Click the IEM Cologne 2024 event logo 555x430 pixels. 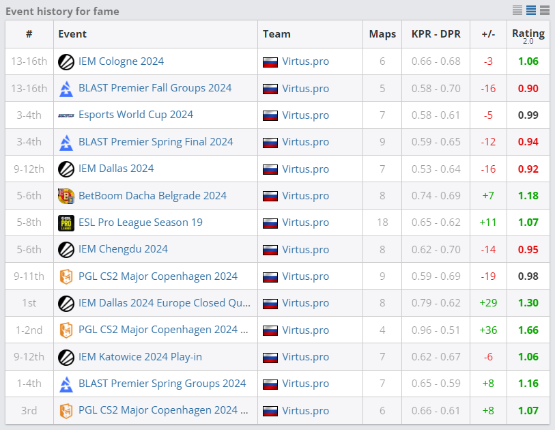(66, 61)
